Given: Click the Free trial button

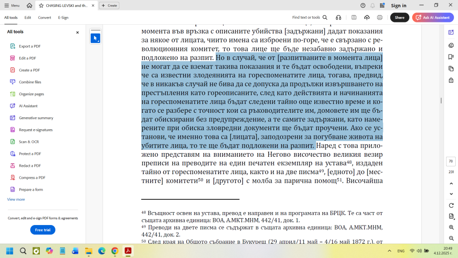Looking at the screenshot, I should click(x=43, y=230).
